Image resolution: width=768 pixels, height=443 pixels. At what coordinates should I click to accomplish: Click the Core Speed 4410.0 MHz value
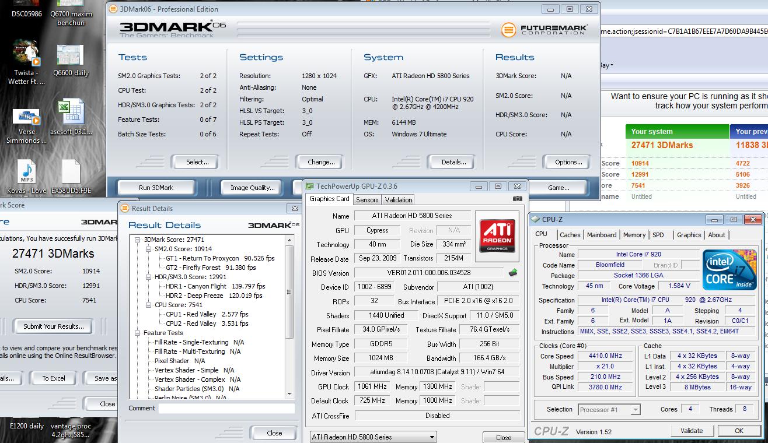[x=605, y=356]
